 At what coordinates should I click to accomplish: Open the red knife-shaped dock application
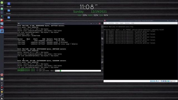pyautogui.click(x=2, y=20)
